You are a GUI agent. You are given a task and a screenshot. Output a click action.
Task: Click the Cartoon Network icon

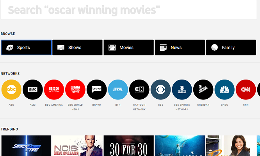pyautogui.click(x=139, y=90)
